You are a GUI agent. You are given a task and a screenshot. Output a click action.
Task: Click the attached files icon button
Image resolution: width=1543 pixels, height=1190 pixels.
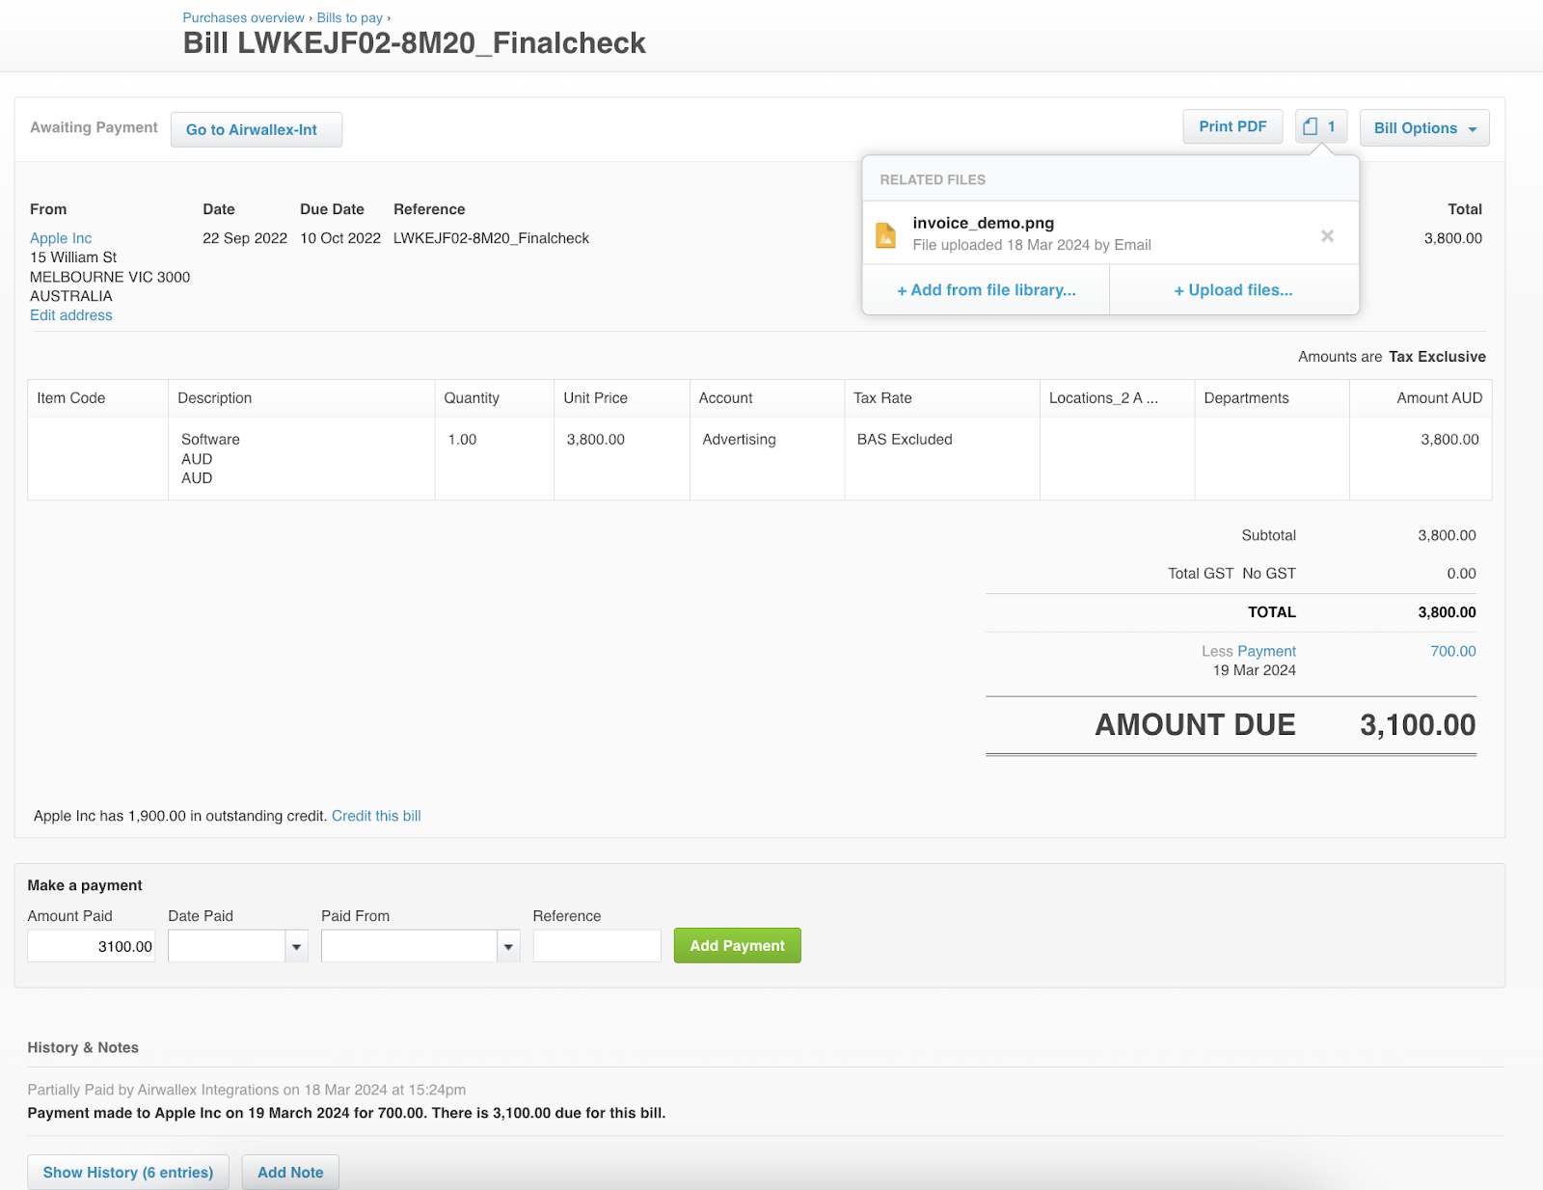point(1320,127)
